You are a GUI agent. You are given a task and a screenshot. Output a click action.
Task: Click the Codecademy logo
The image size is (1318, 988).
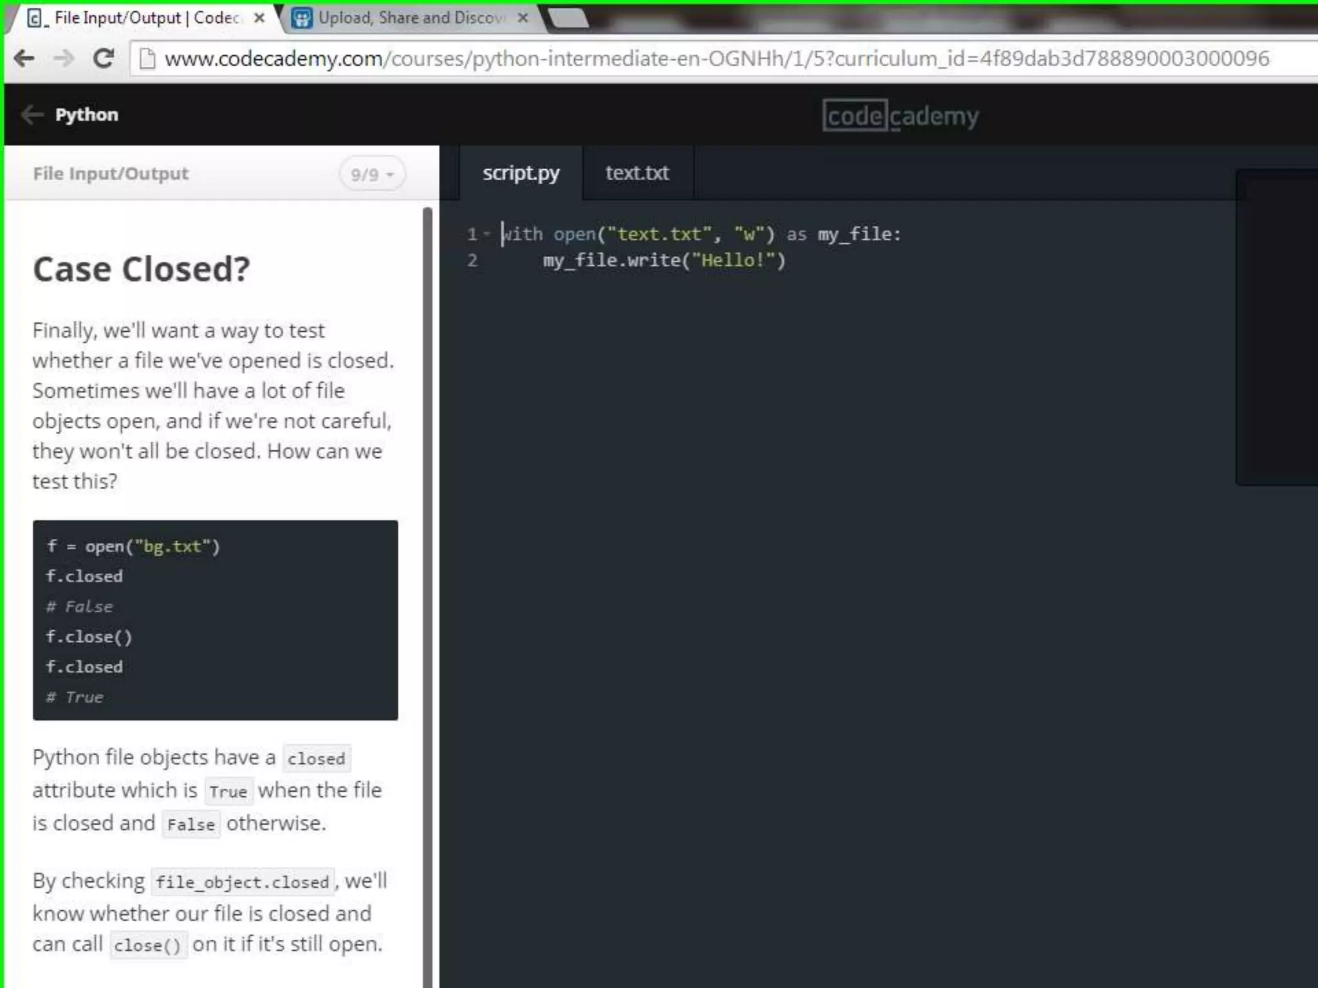tap(900, 116)
